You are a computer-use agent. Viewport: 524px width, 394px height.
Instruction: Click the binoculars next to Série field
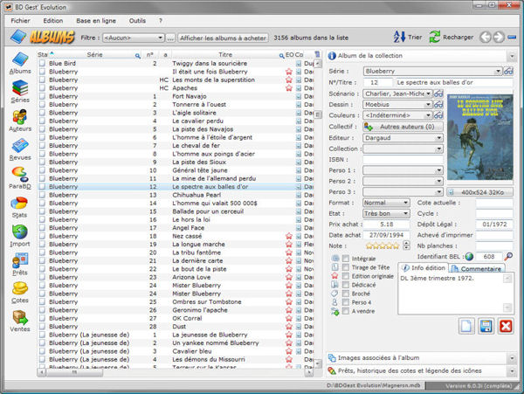[x=508, y=71]
